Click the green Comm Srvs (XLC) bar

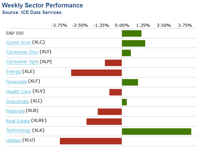pyautogui.click(x=133, y=43)
